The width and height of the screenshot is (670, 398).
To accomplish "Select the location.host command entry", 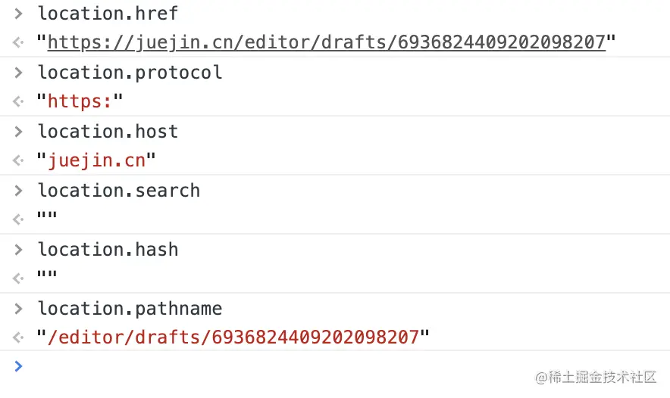I will click(x=108, y=131).
